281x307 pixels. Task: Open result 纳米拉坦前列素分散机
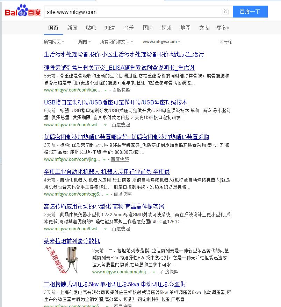72,241
